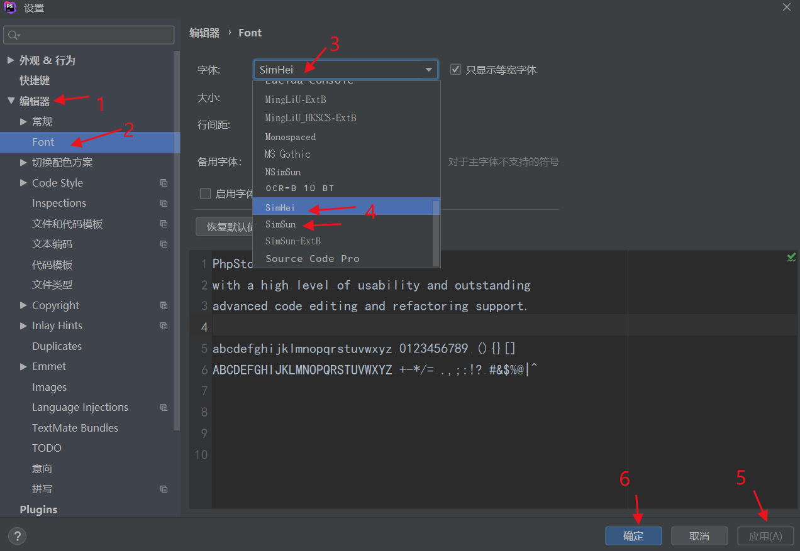This screenshot has height=551, width=800.
Task: Click the PhpStorm logo in the title bar
Action: 9,8
